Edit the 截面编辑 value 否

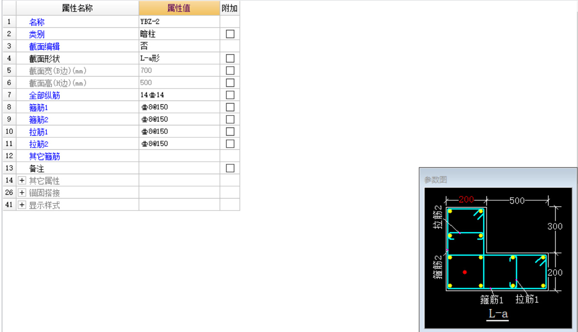tap(180, 46)
